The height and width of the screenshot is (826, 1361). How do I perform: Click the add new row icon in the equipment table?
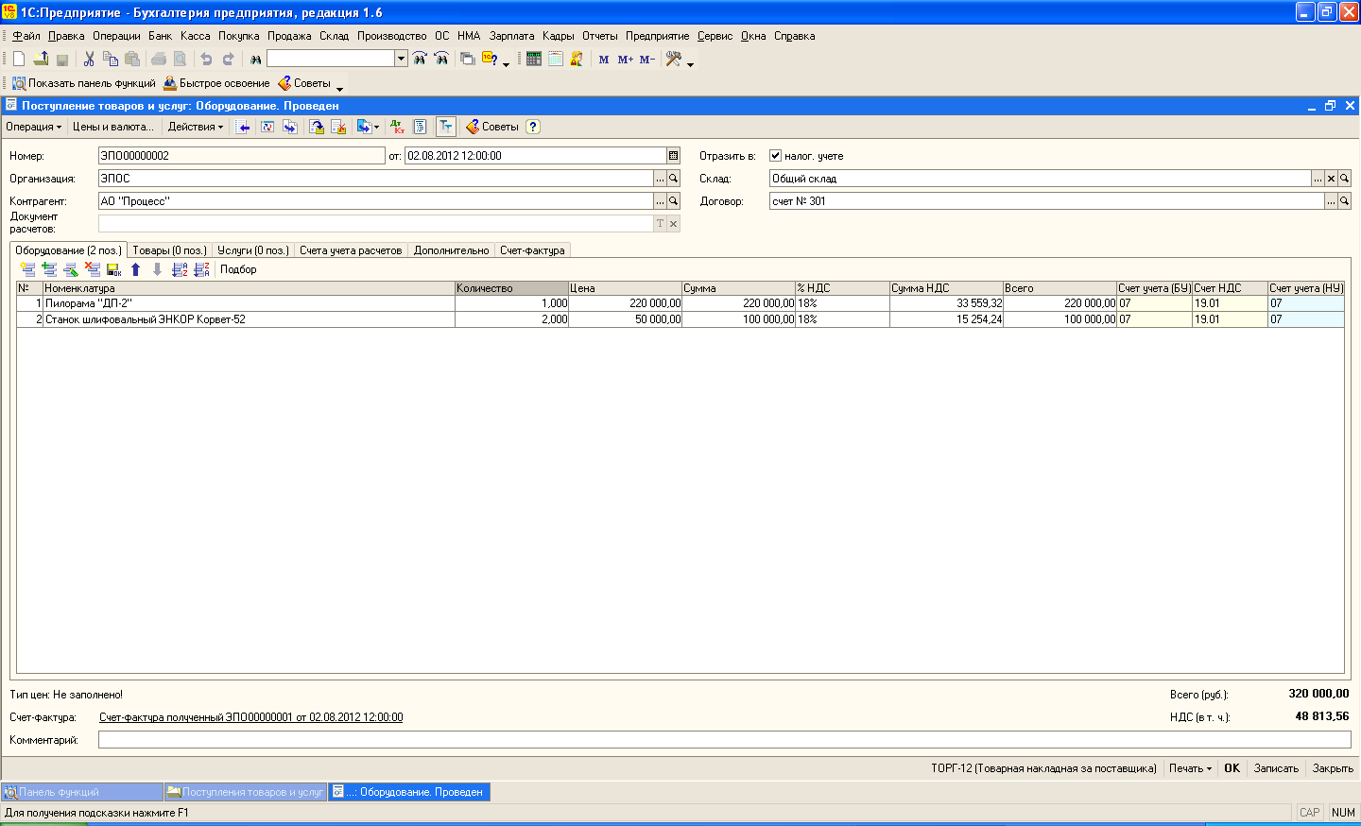pos(27,269)
